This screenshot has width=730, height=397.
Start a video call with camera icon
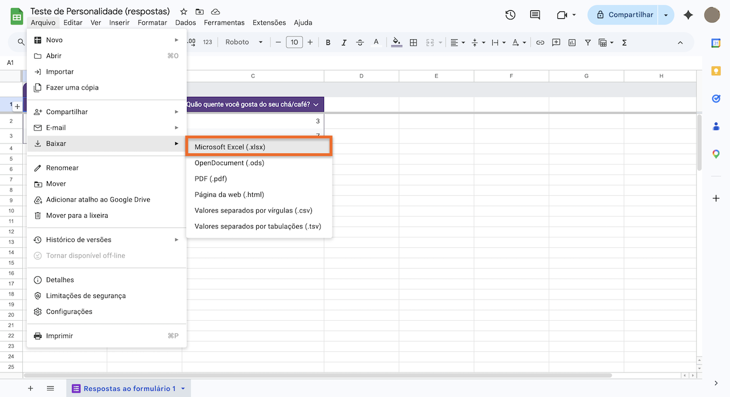(x=562, y=15)
